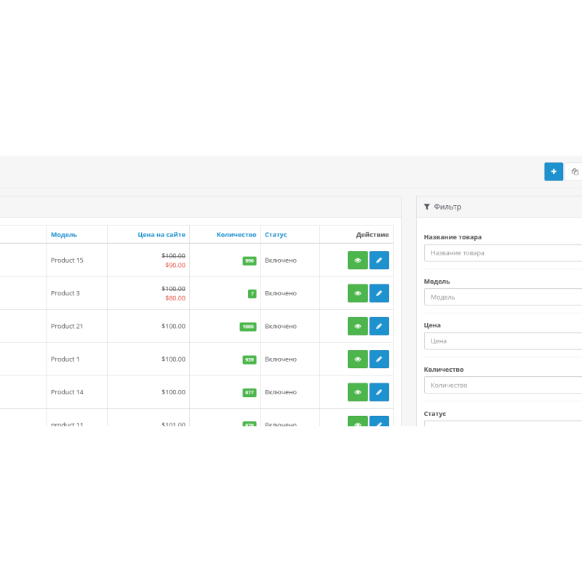Click the blue plus add product button
This screenshot has width=582, height=582.
pos(554,172)
